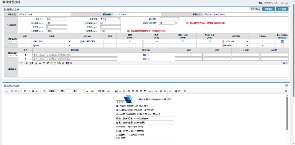
Task: Click redo in the template content editor
Action: 16,91
